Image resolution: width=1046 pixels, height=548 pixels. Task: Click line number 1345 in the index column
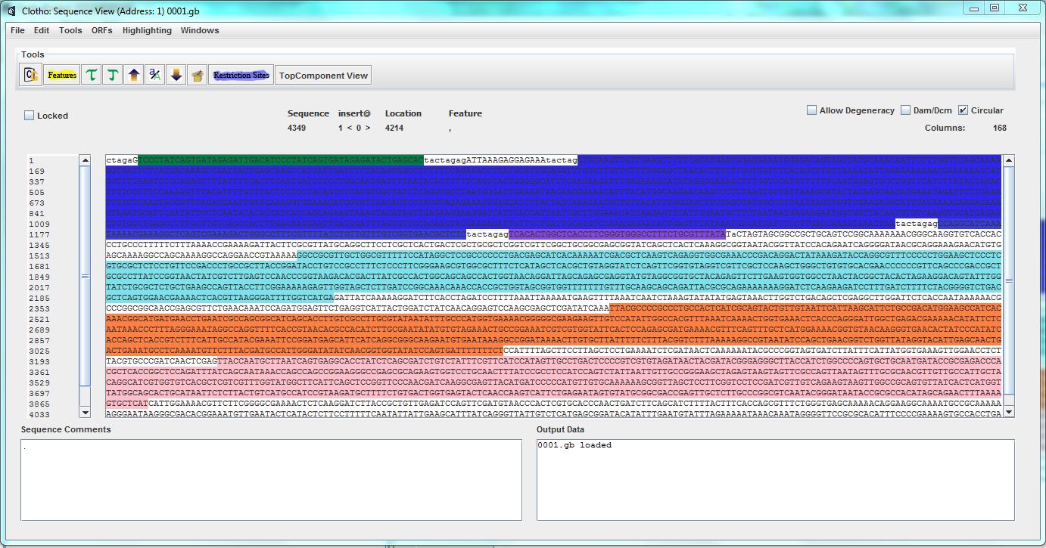[39, 246]
